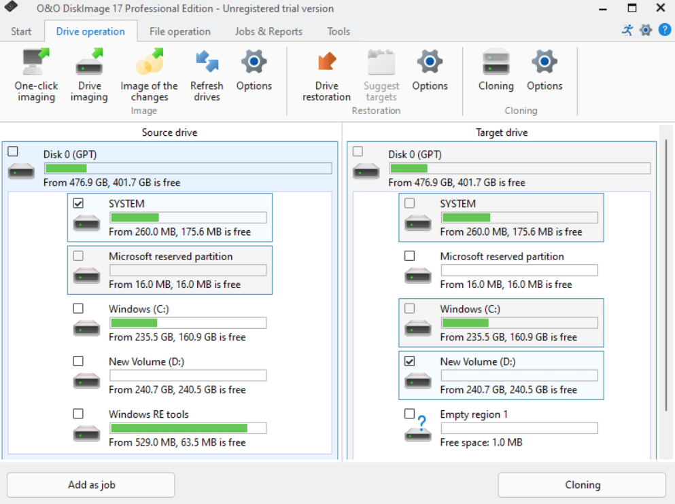Click the Source Windows (C:) drive icon
Image resolution: width=675 pixels, height=504 pixels.
86,329
